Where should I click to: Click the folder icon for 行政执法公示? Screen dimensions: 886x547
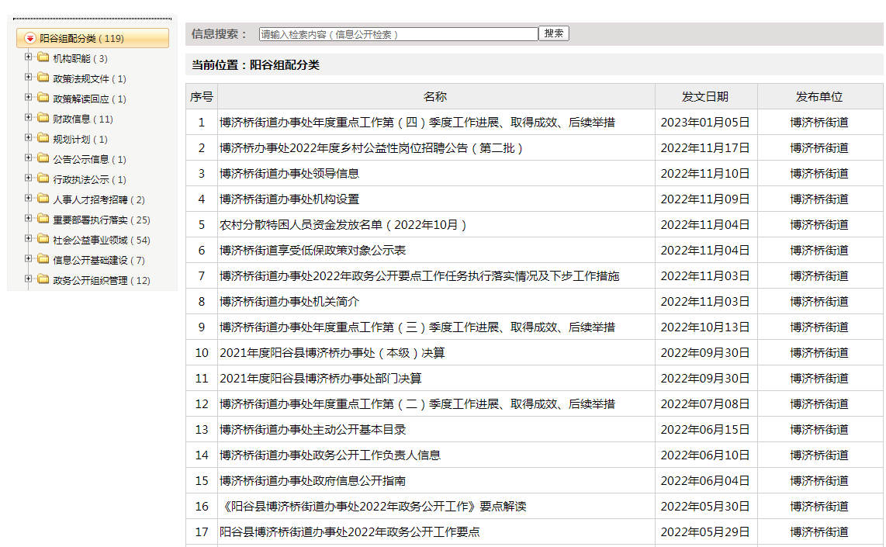click(x=43, y=178)
